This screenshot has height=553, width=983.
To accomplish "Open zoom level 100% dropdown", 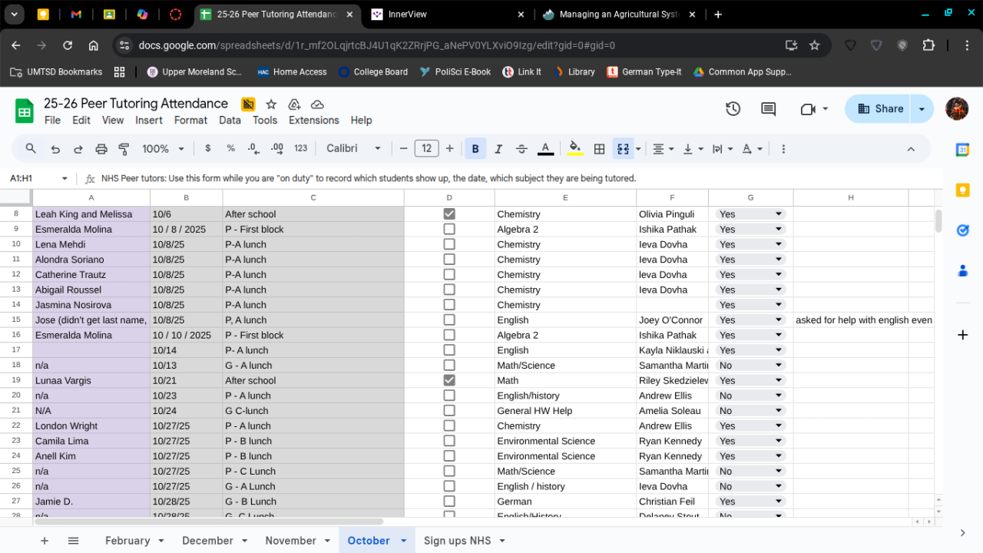I will coord(163,149).
